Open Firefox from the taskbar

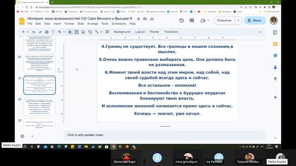tap(127, 147)
